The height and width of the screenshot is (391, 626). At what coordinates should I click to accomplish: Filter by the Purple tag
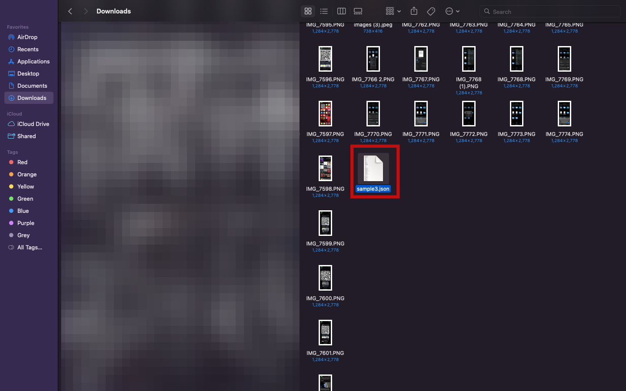26,223
